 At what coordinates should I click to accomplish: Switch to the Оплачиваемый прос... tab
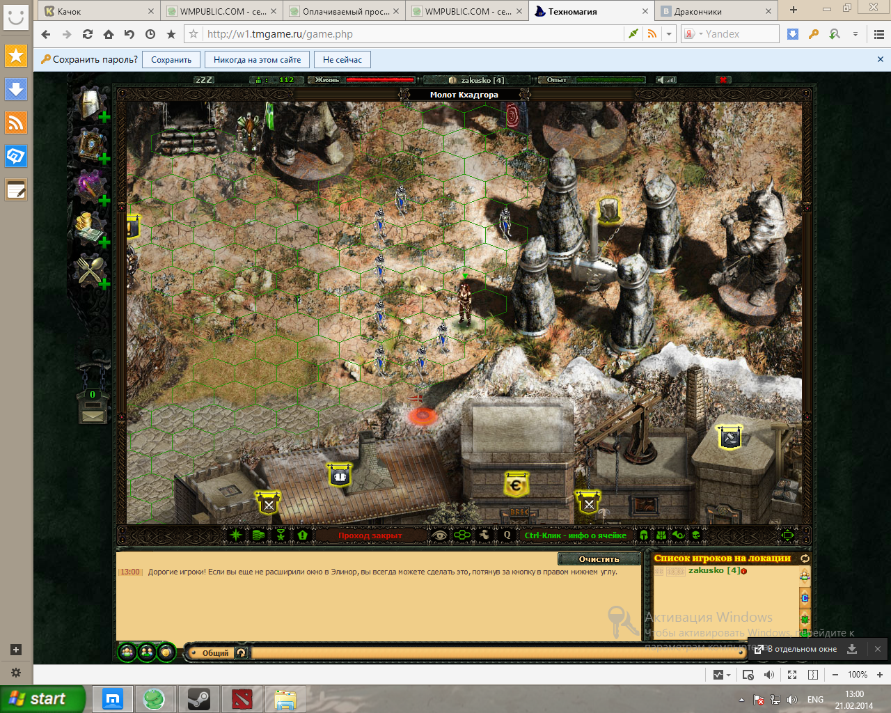[345, 11]
